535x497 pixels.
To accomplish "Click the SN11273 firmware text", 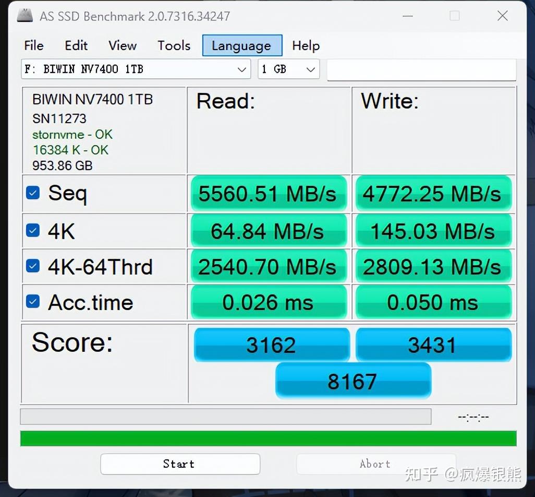I will (x=59, y=119).
